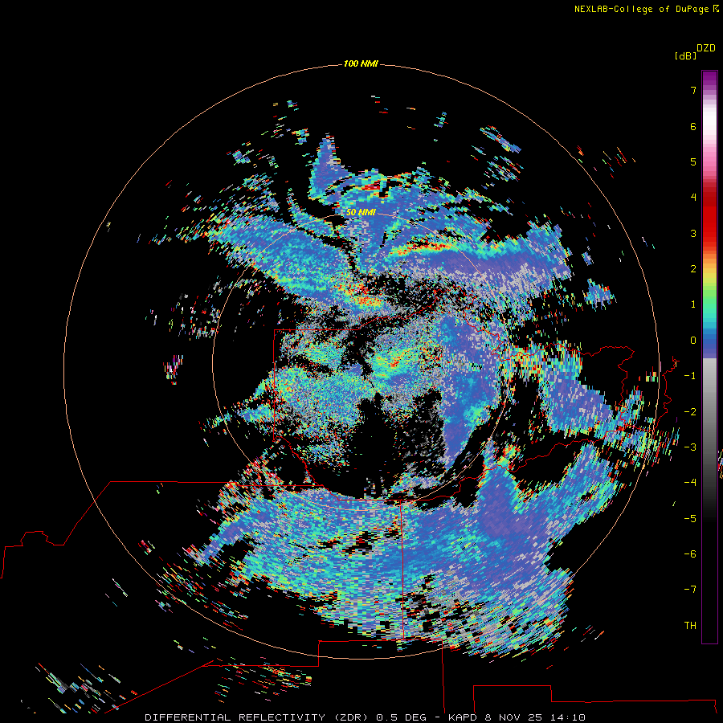This screenshot has width=723, height=723.
Task: Click the "KAPD" radar site identifier
Action: 463,717
